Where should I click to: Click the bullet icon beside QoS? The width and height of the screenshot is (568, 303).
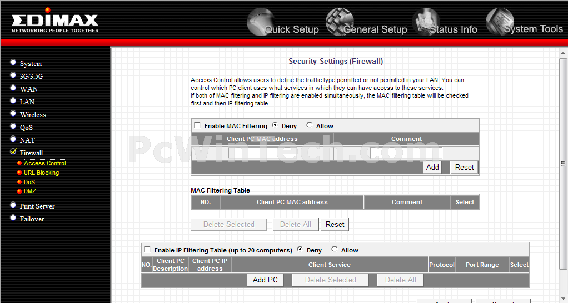click(13, 126)
